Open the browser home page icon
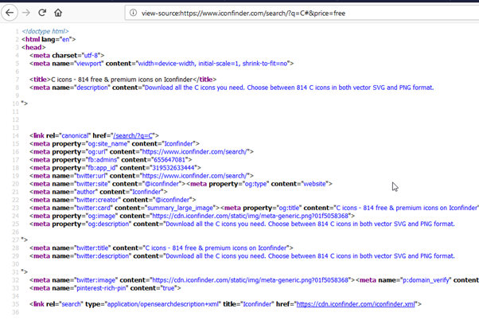Screen dimensions: 479x328 point(58,13)
